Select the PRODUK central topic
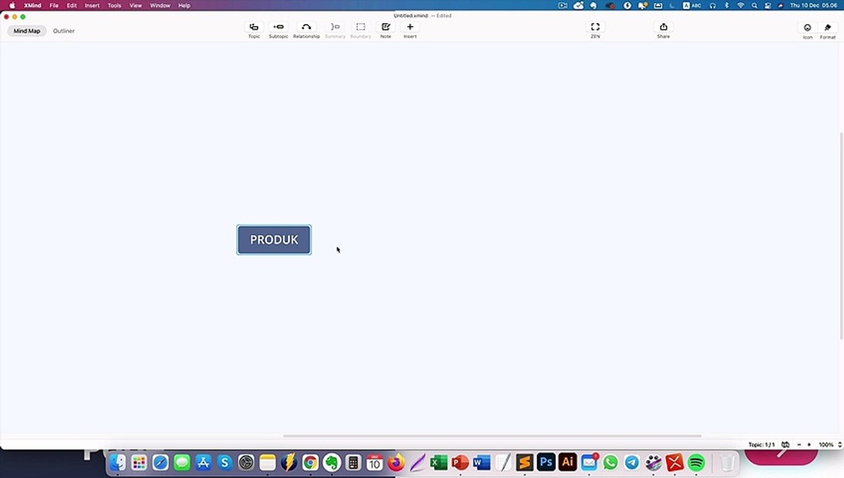The height and width of the screenshot is (478, 844). pyautogui.click(x=274, y=240)
